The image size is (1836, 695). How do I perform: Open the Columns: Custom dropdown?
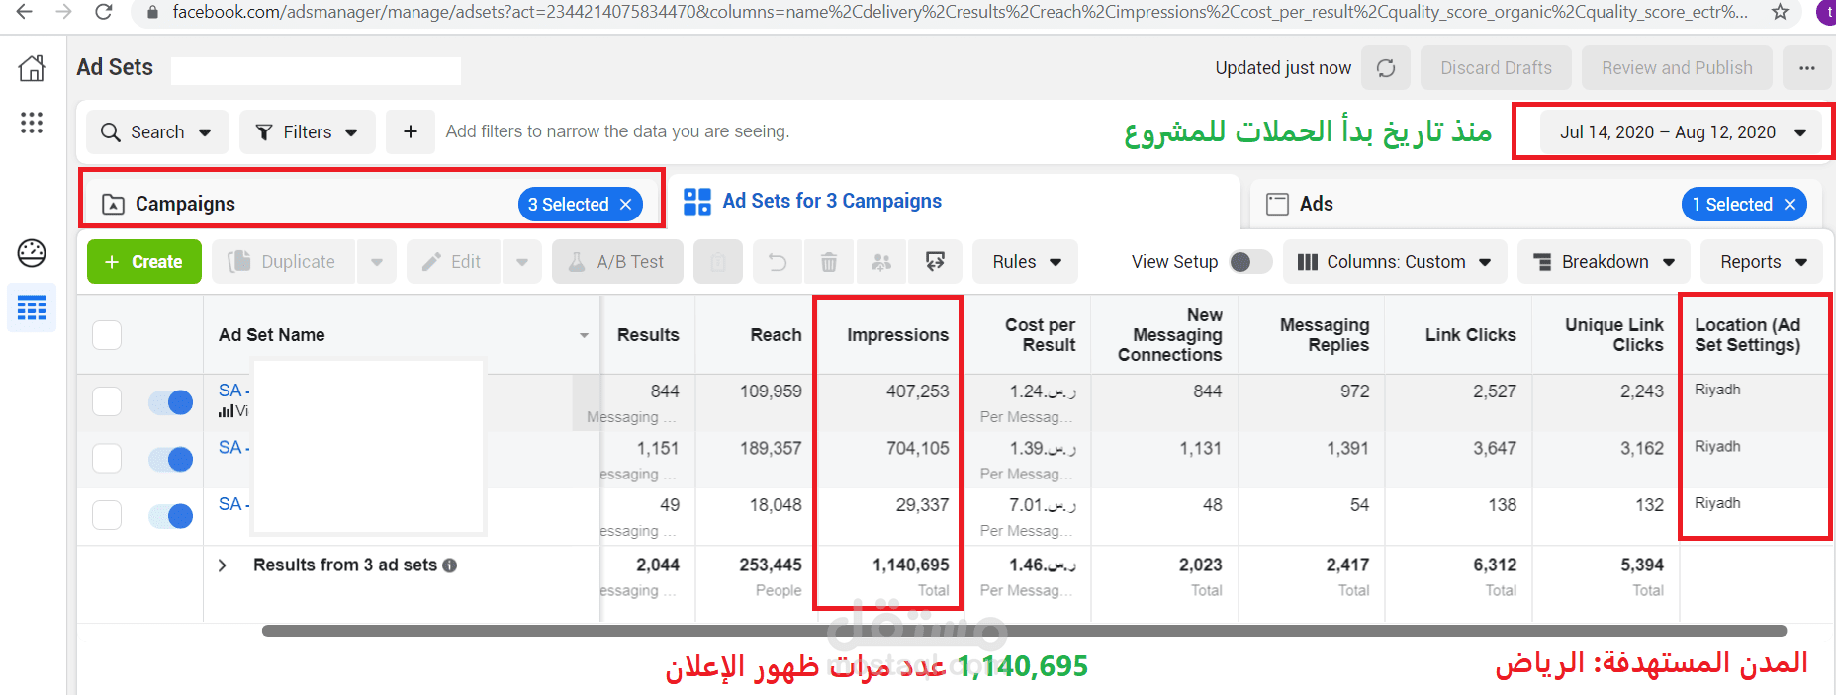(x=1395, y=262)
